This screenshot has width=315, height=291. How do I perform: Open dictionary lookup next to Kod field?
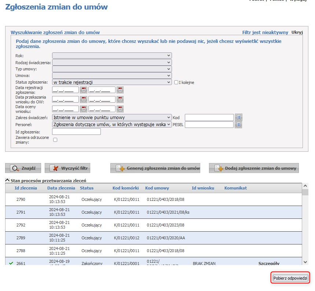click(239, 117)
